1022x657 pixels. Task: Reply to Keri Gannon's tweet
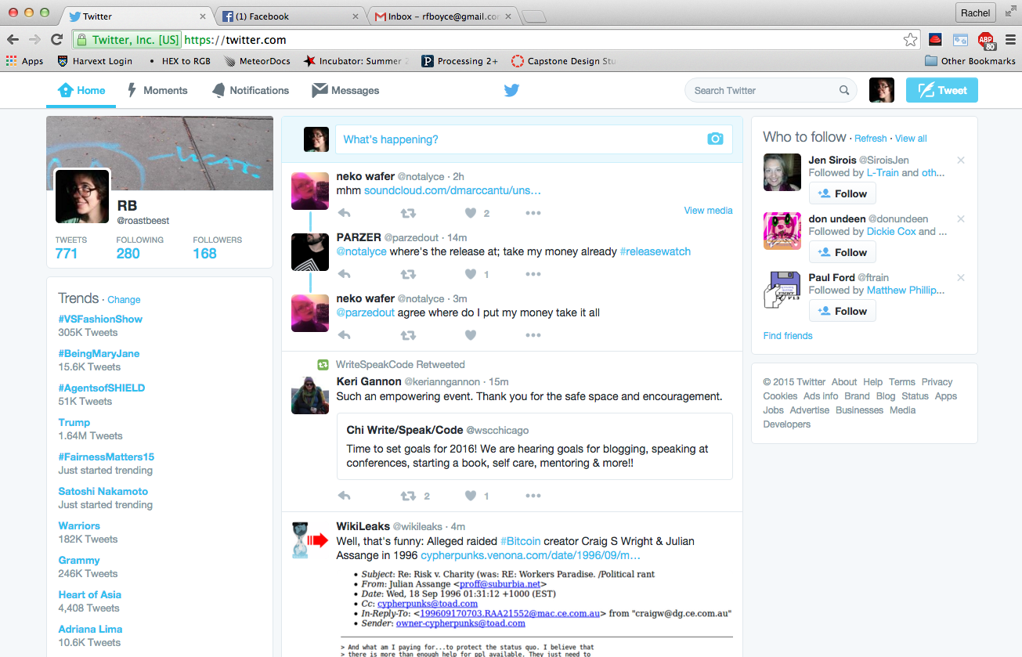click(344, 496)
